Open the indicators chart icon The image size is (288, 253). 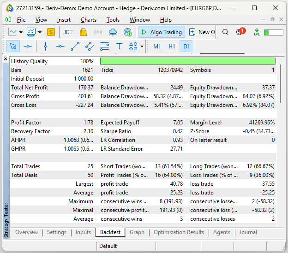[x=31, y=32]
